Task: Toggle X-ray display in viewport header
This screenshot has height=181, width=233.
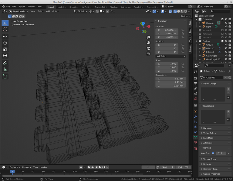Action: [171, 11]
